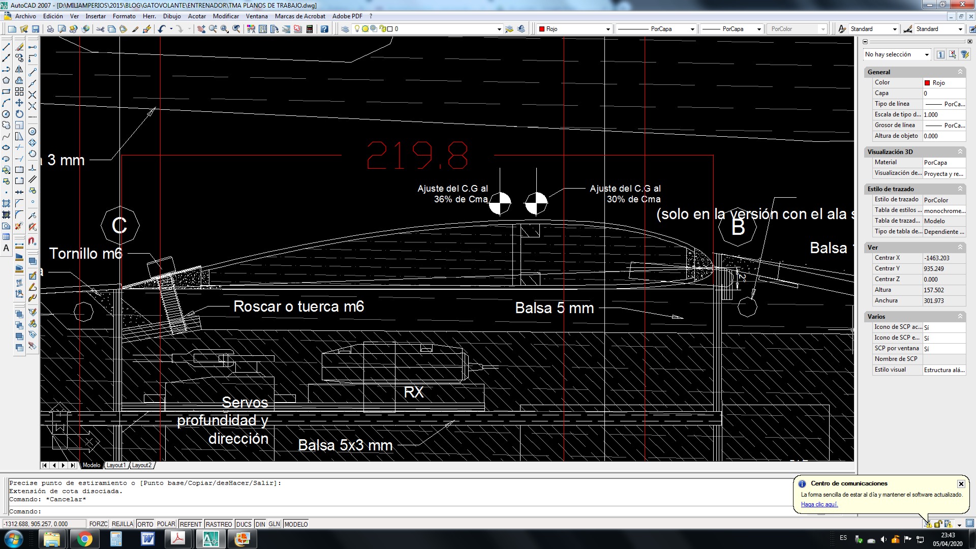Open the layer selection dropdown
The image size is (976, 549).
499,29
